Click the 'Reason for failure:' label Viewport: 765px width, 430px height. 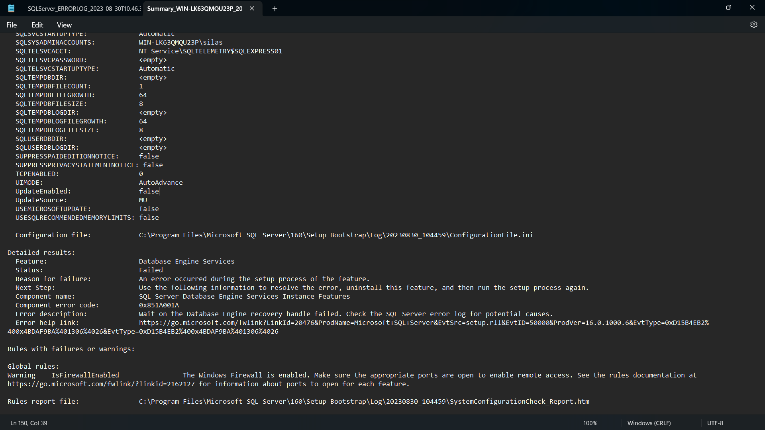click(53, 279)
